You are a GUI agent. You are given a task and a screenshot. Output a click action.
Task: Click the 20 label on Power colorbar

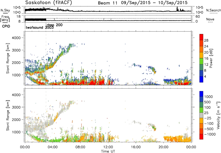click(x=206, y=52)
